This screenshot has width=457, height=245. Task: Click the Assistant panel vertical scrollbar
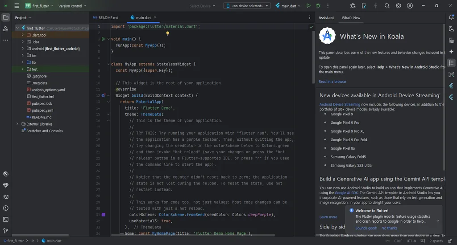point(444,98)
